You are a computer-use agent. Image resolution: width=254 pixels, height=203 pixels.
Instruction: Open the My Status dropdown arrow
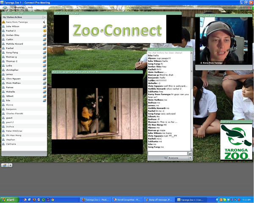45,17
